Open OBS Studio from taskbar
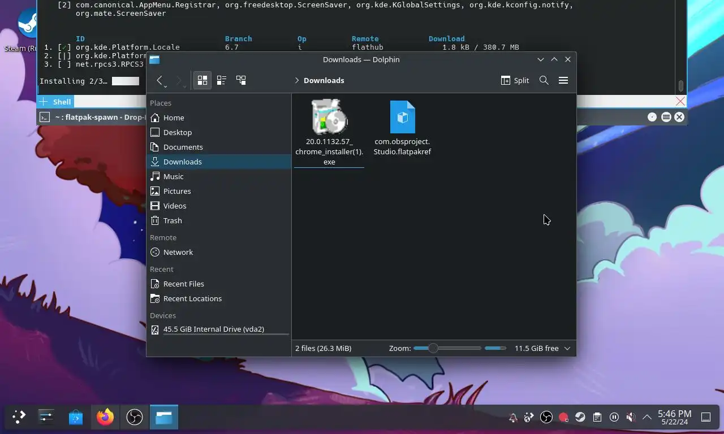 (135, 417)
